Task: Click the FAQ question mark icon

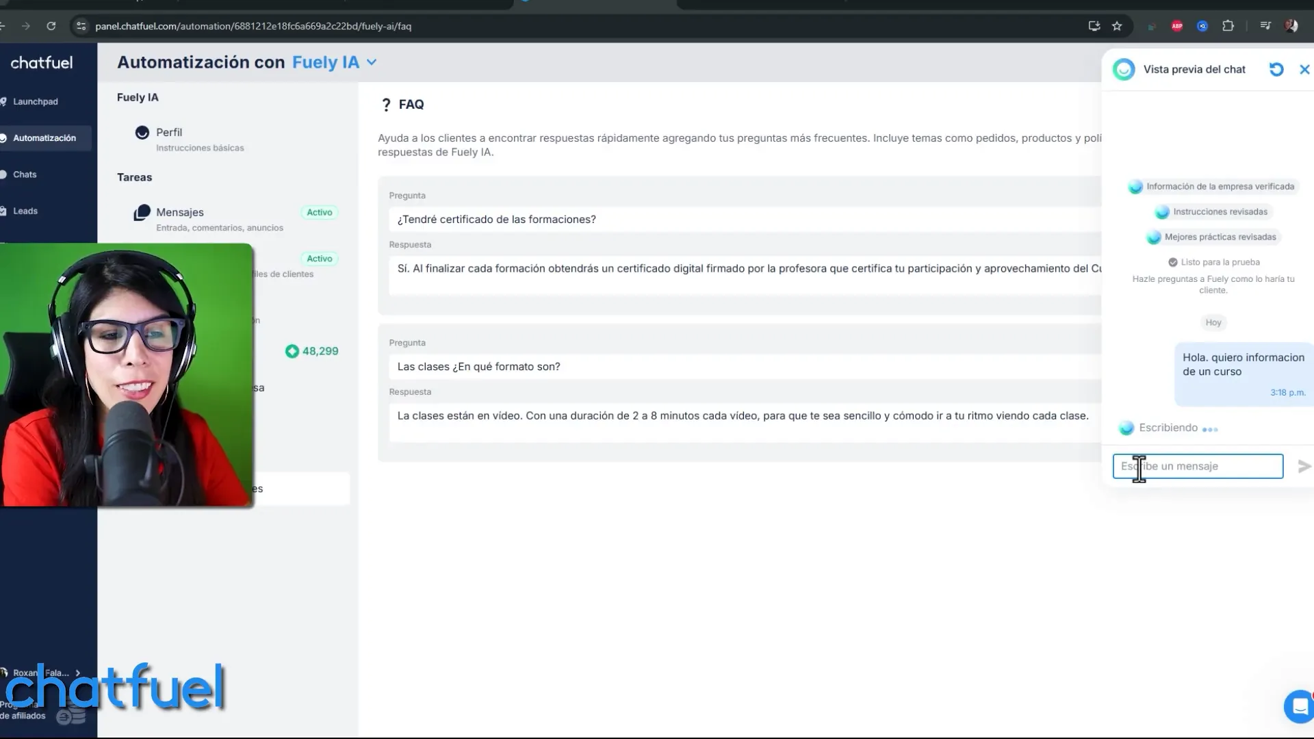Action: point(386,105)
